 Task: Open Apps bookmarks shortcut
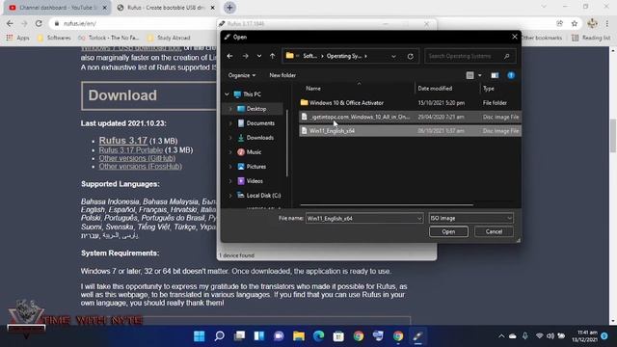point(18,38)
